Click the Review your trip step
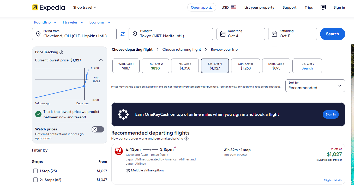354x185 pixels. point(224,49)
